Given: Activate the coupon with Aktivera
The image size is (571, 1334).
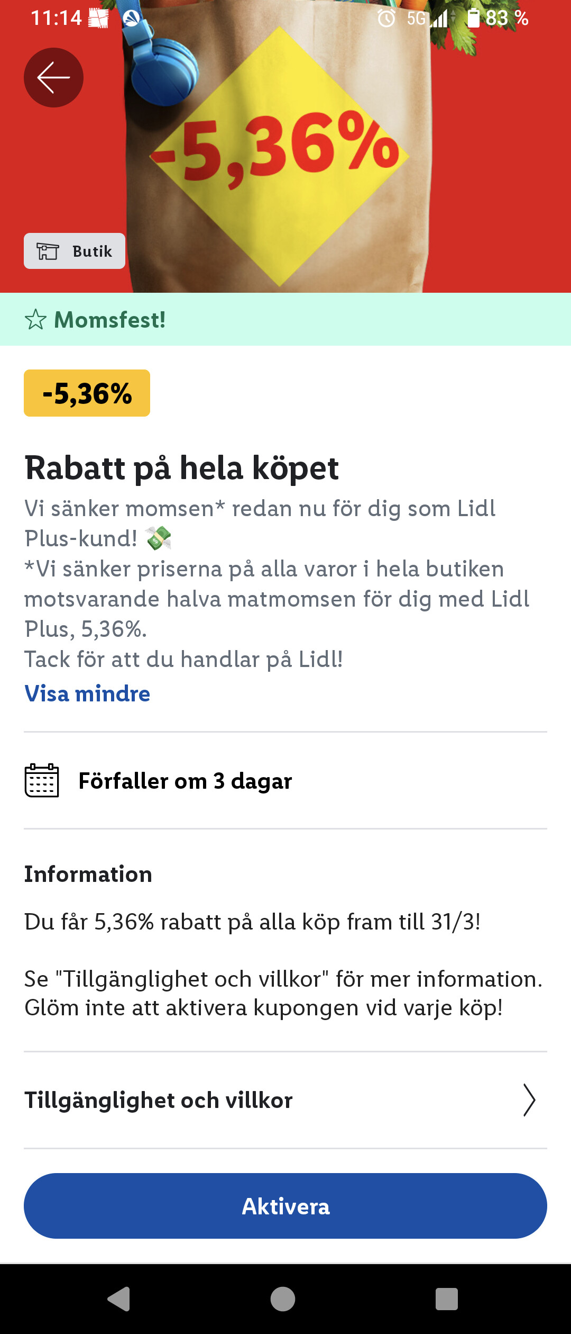Looking at the screenshot, I should point(285,1206).
